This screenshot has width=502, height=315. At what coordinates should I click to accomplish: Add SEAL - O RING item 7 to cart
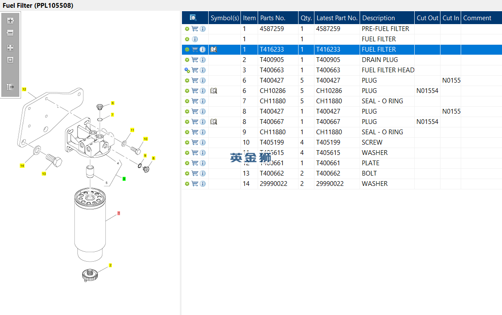(x=195, y=101)
